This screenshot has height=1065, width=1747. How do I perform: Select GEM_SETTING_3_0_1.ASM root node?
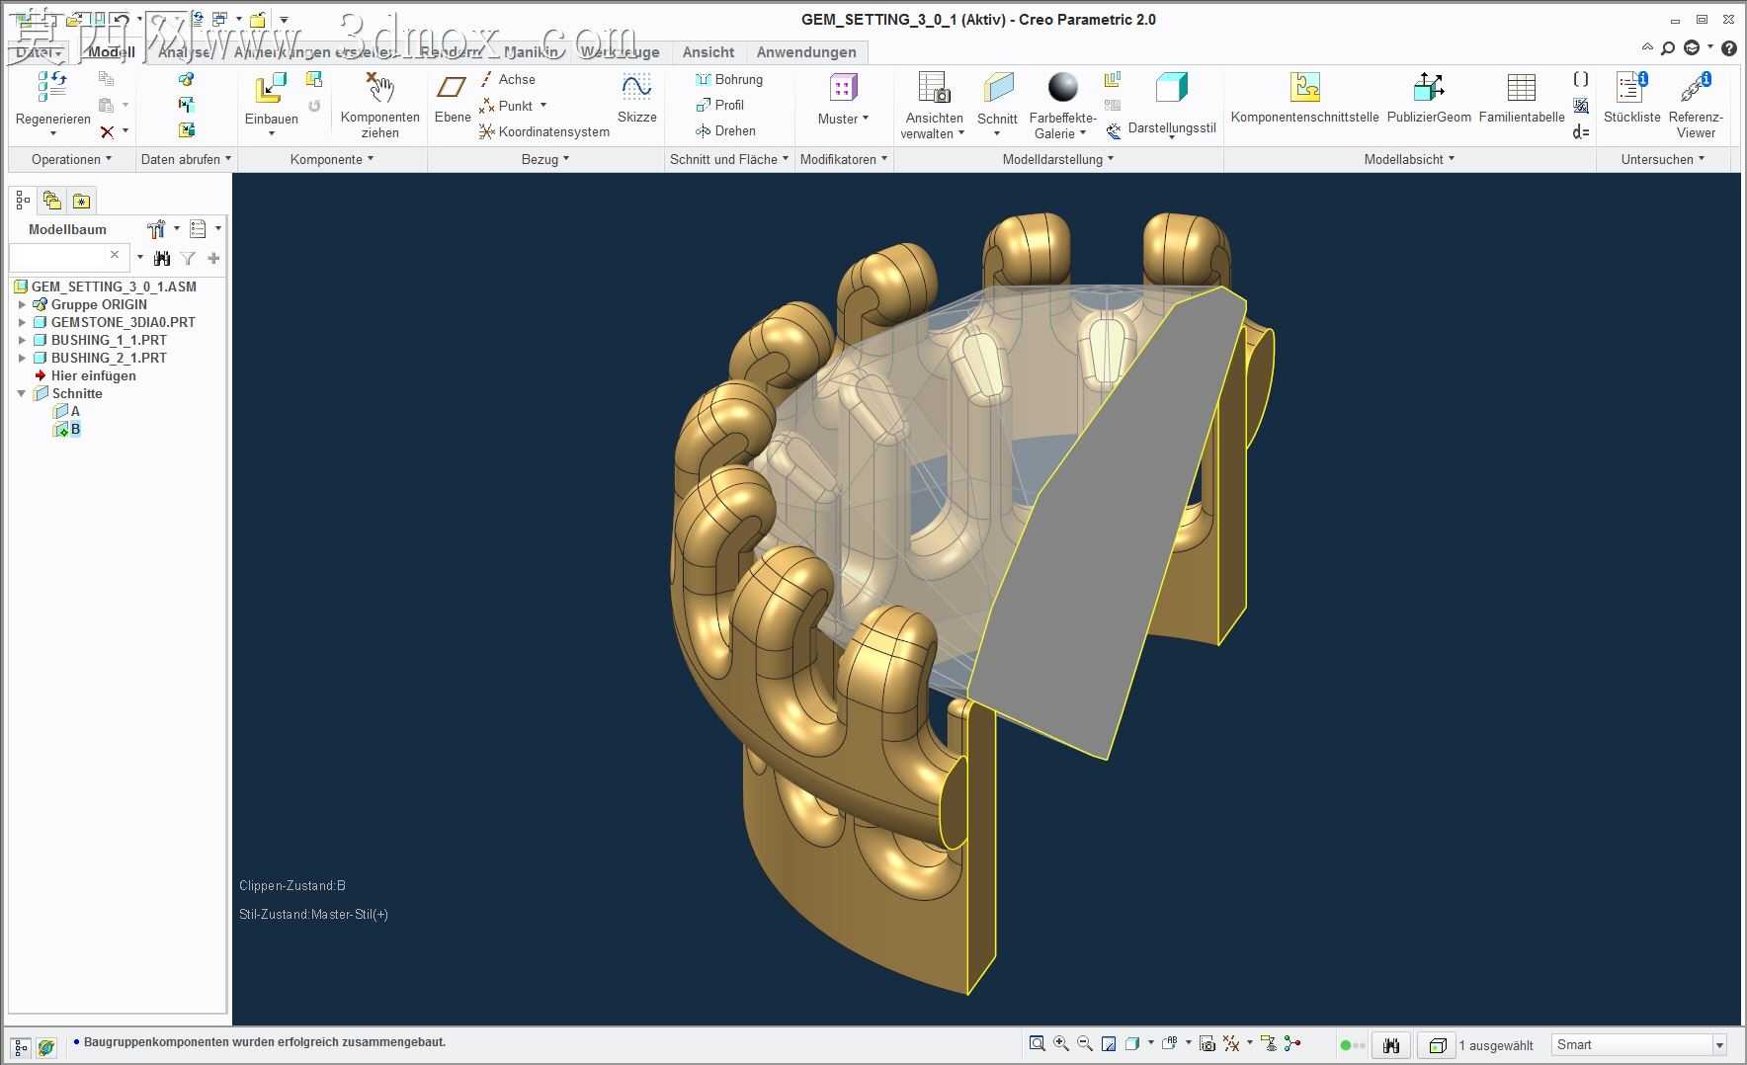coord(105,287)
